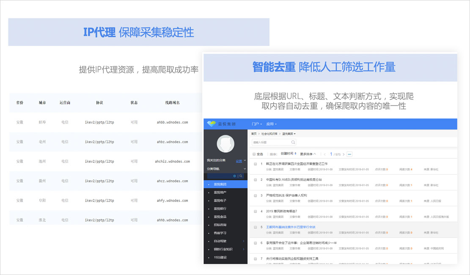
Task: Go to previous page arrow in pagination
Action: click(325, 154)
